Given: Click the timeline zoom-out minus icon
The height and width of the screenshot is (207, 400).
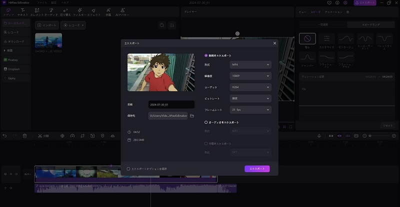Looking at the screenshot, I should coord(364,136).
